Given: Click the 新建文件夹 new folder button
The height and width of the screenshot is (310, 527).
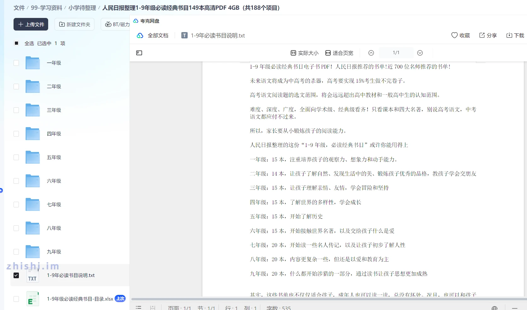Looking at the screenshot, I should [75, 24].
